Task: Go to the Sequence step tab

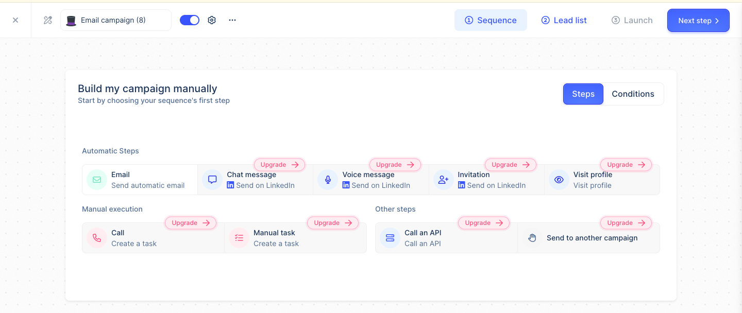Action: [x=491, y=20]
